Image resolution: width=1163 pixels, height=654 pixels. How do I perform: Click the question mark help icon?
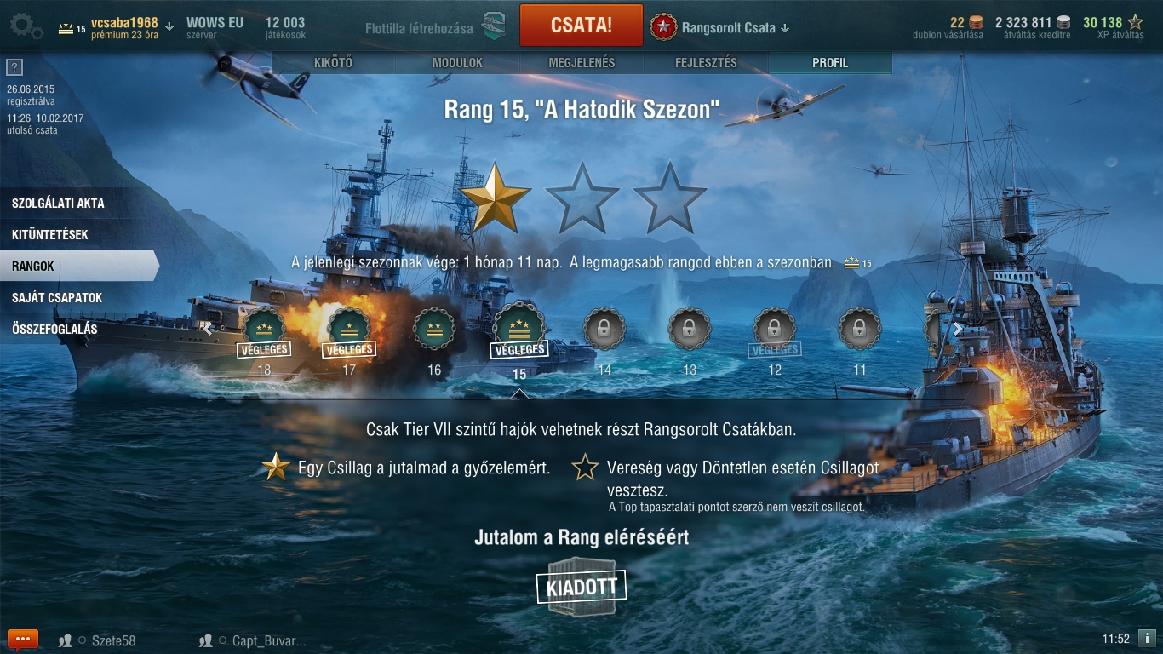(14, 68)
